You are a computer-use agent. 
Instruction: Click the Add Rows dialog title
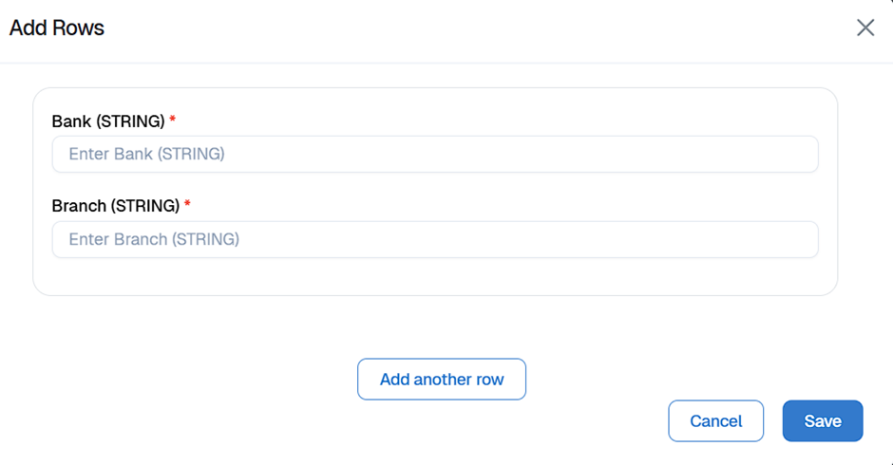(x=57, y=28)
